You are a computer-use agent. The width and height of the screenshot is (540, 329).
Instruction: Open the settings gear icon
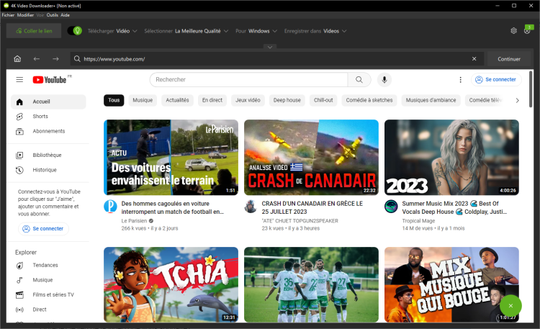point(513,31)
